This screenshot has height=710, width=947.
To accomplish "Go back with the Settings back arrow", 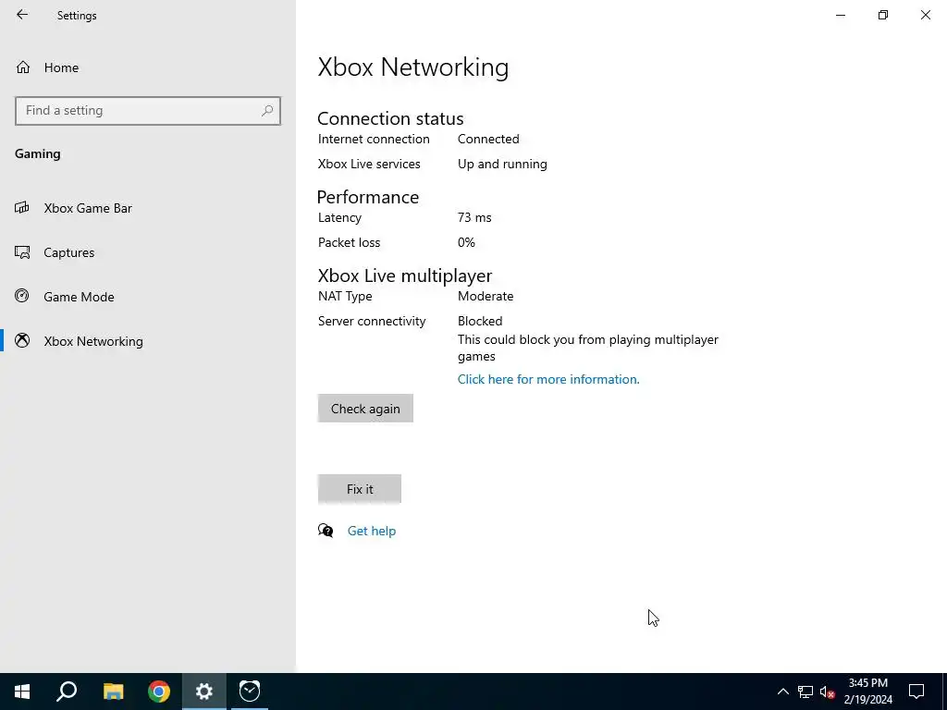I will point(22,15).
